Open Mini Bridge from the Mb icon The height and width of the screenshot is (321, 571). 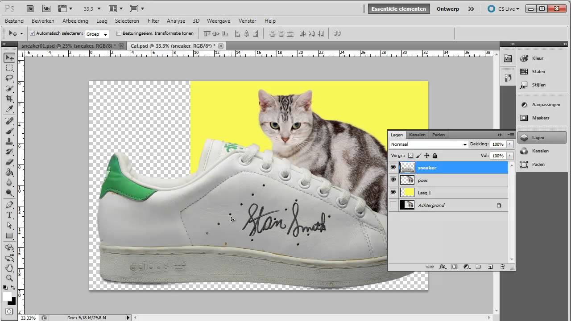pos(46,8)
